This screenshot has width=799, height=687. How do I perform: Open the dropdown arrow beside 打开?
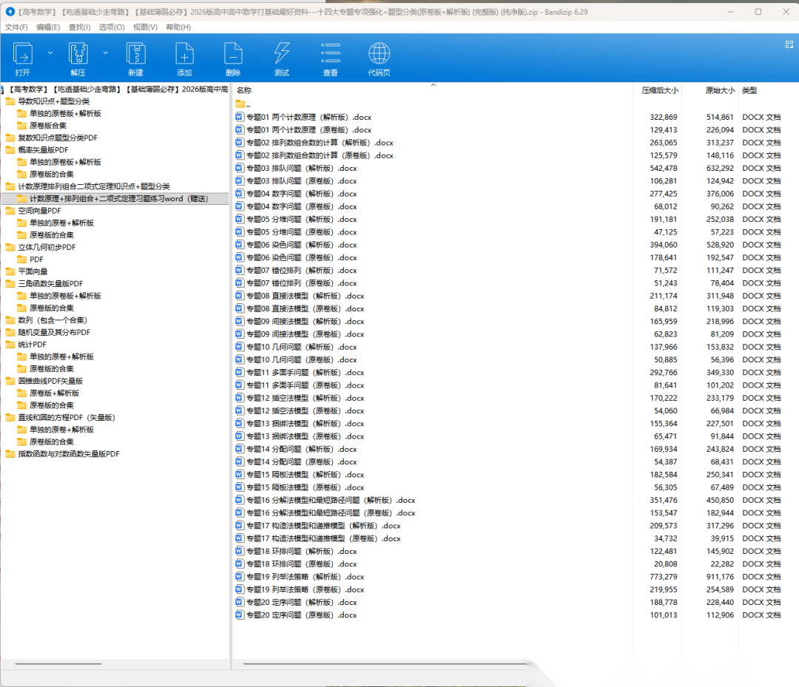[50, 53]
